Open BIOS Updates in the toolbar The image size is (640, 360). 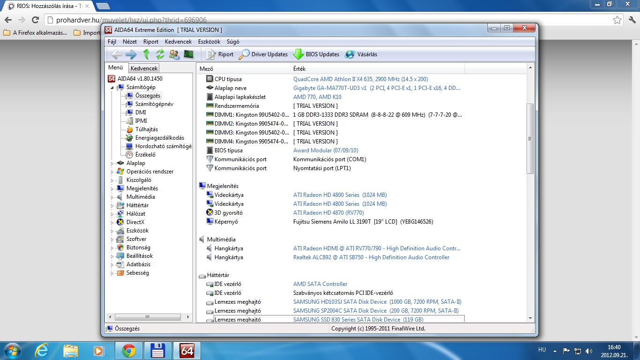316,54
